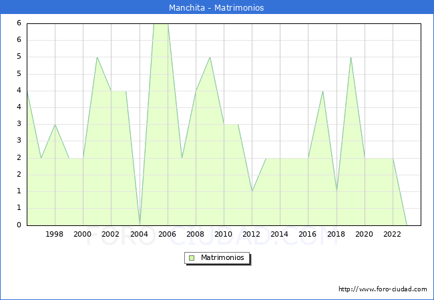Select the 'Matrimonios' legend label

[222, 257]
